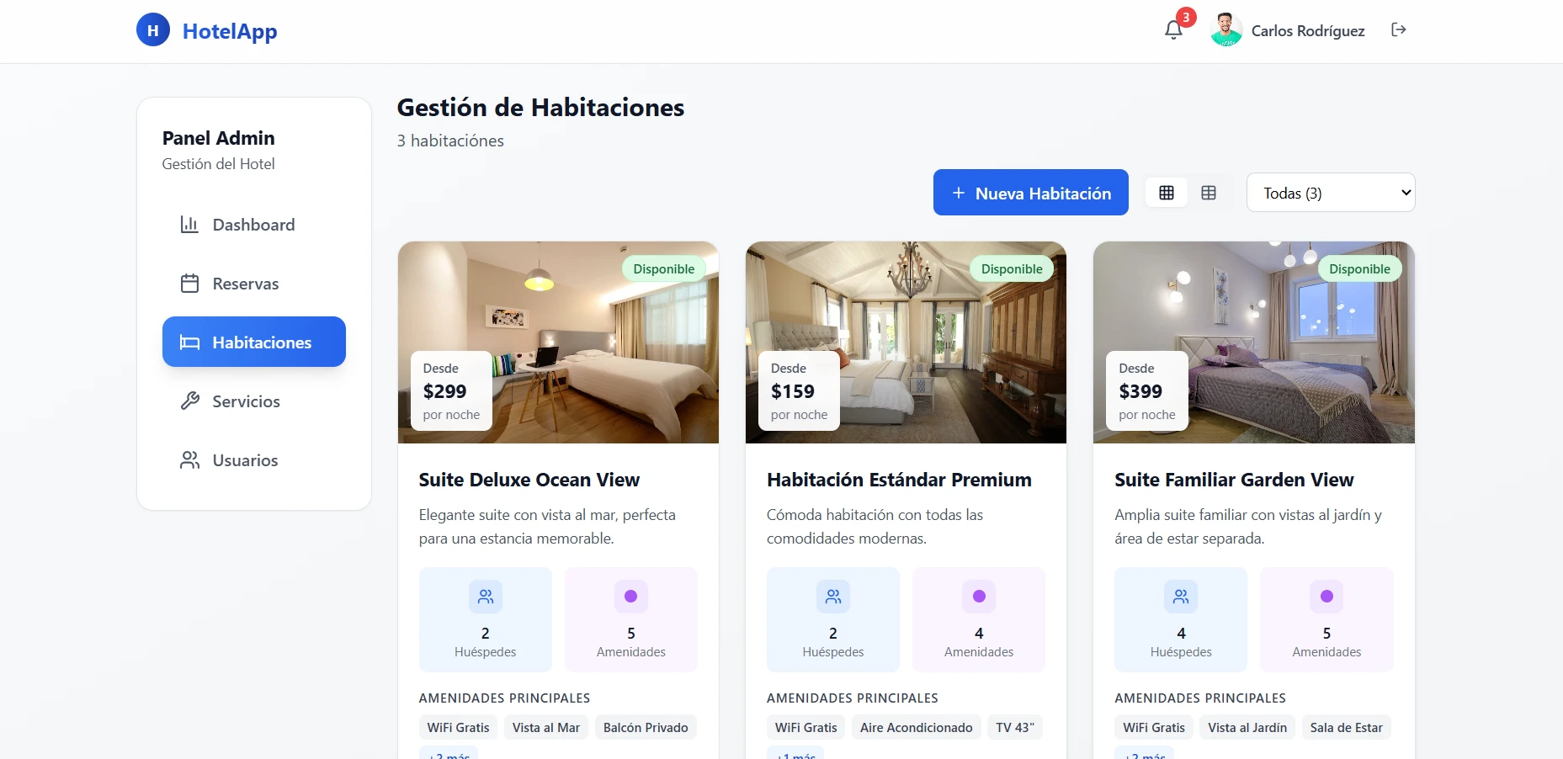Expand the +2 más amenities on Suite Deluxe
Screen dimensions: 1563x759
449,754
